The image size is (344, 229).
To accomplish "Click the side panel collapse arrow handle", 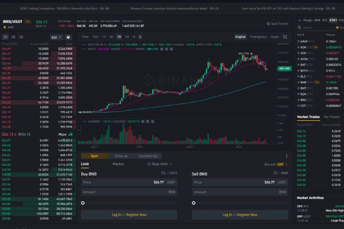I will (79, 130).
